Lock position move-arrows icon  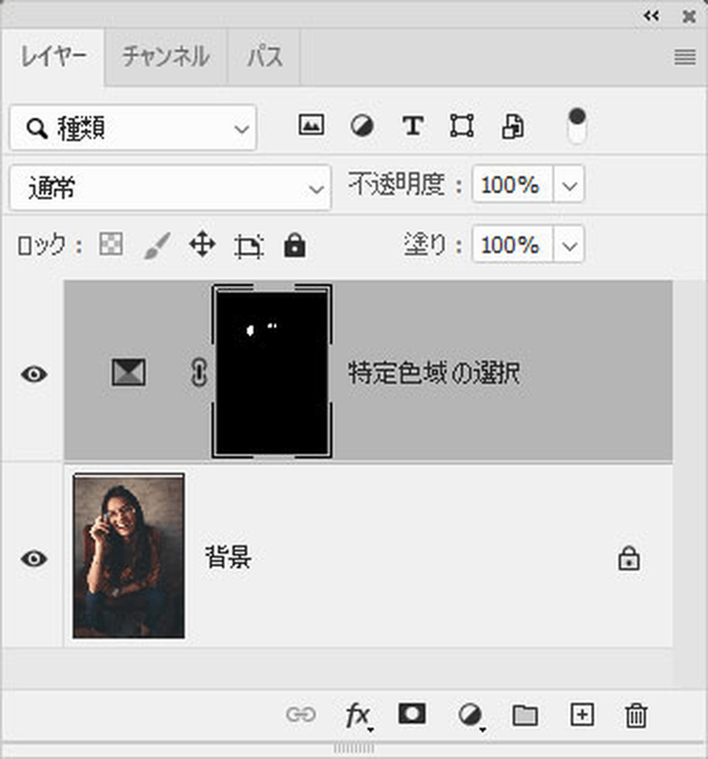tap(202, 244)
